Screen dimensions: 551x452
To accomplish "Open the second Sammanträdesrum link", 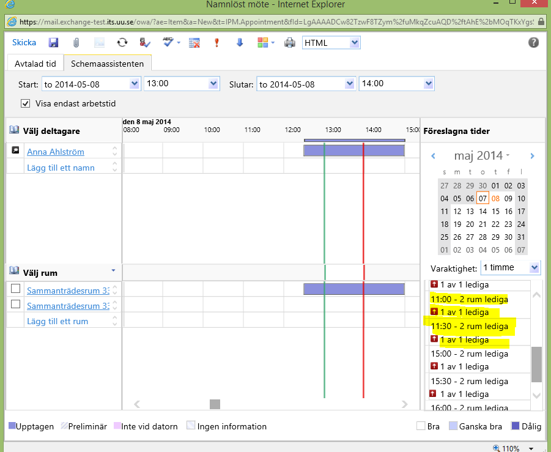I will tap(68, 306).
